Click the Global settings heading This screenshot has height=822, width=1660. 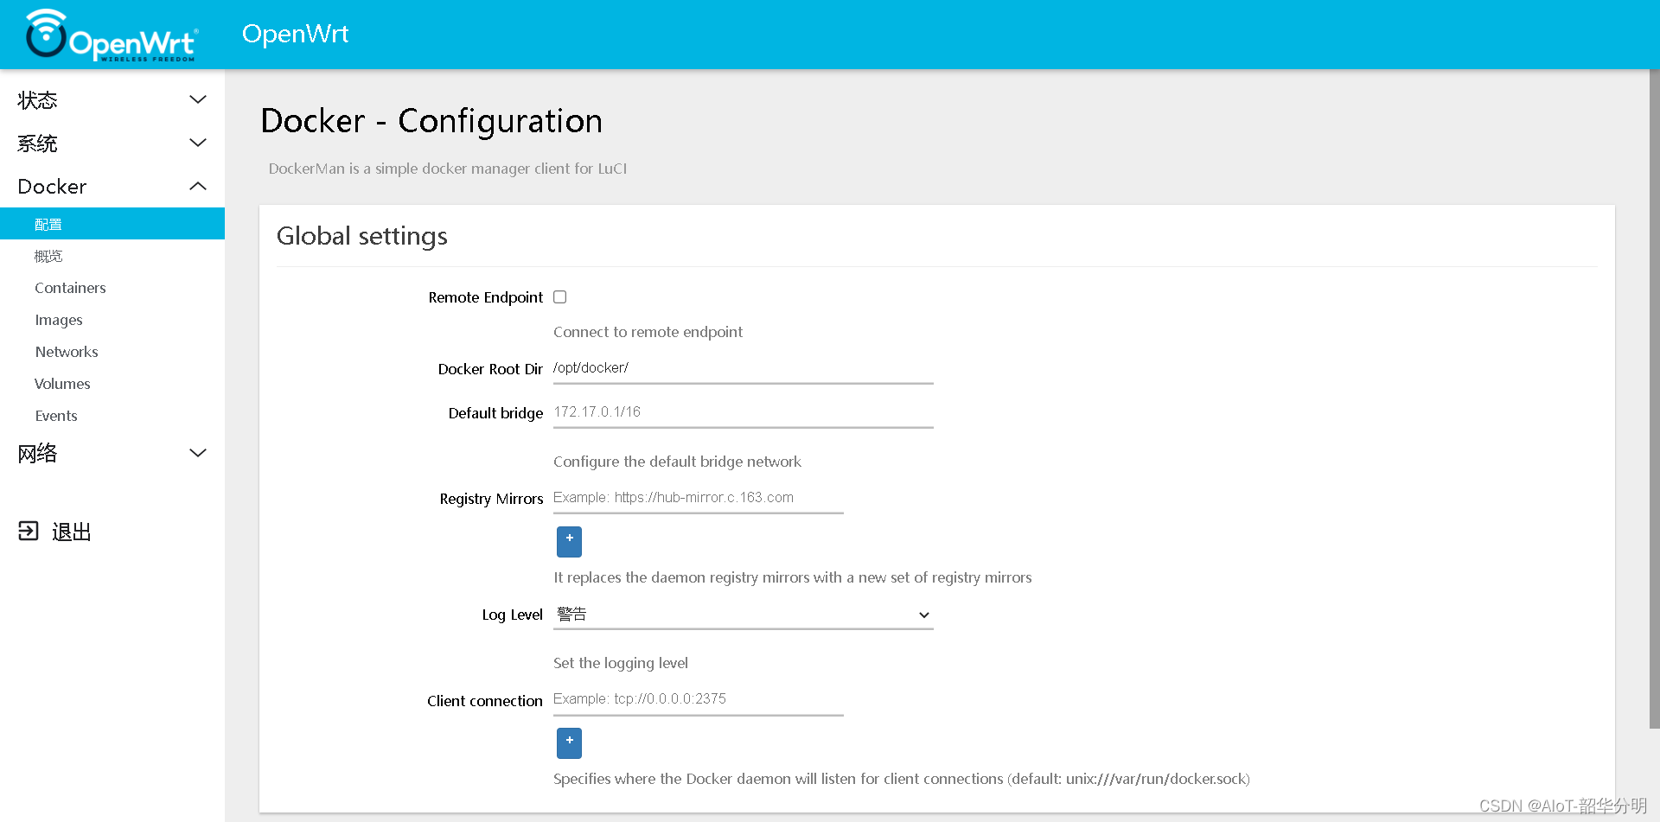(x=362, y=236)
